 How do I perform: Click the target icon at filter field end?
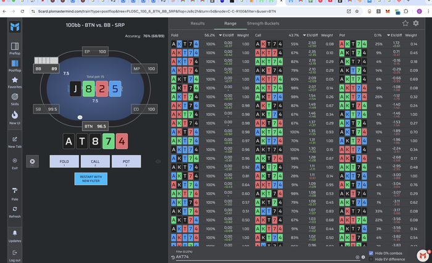click(x=357, y=257)
